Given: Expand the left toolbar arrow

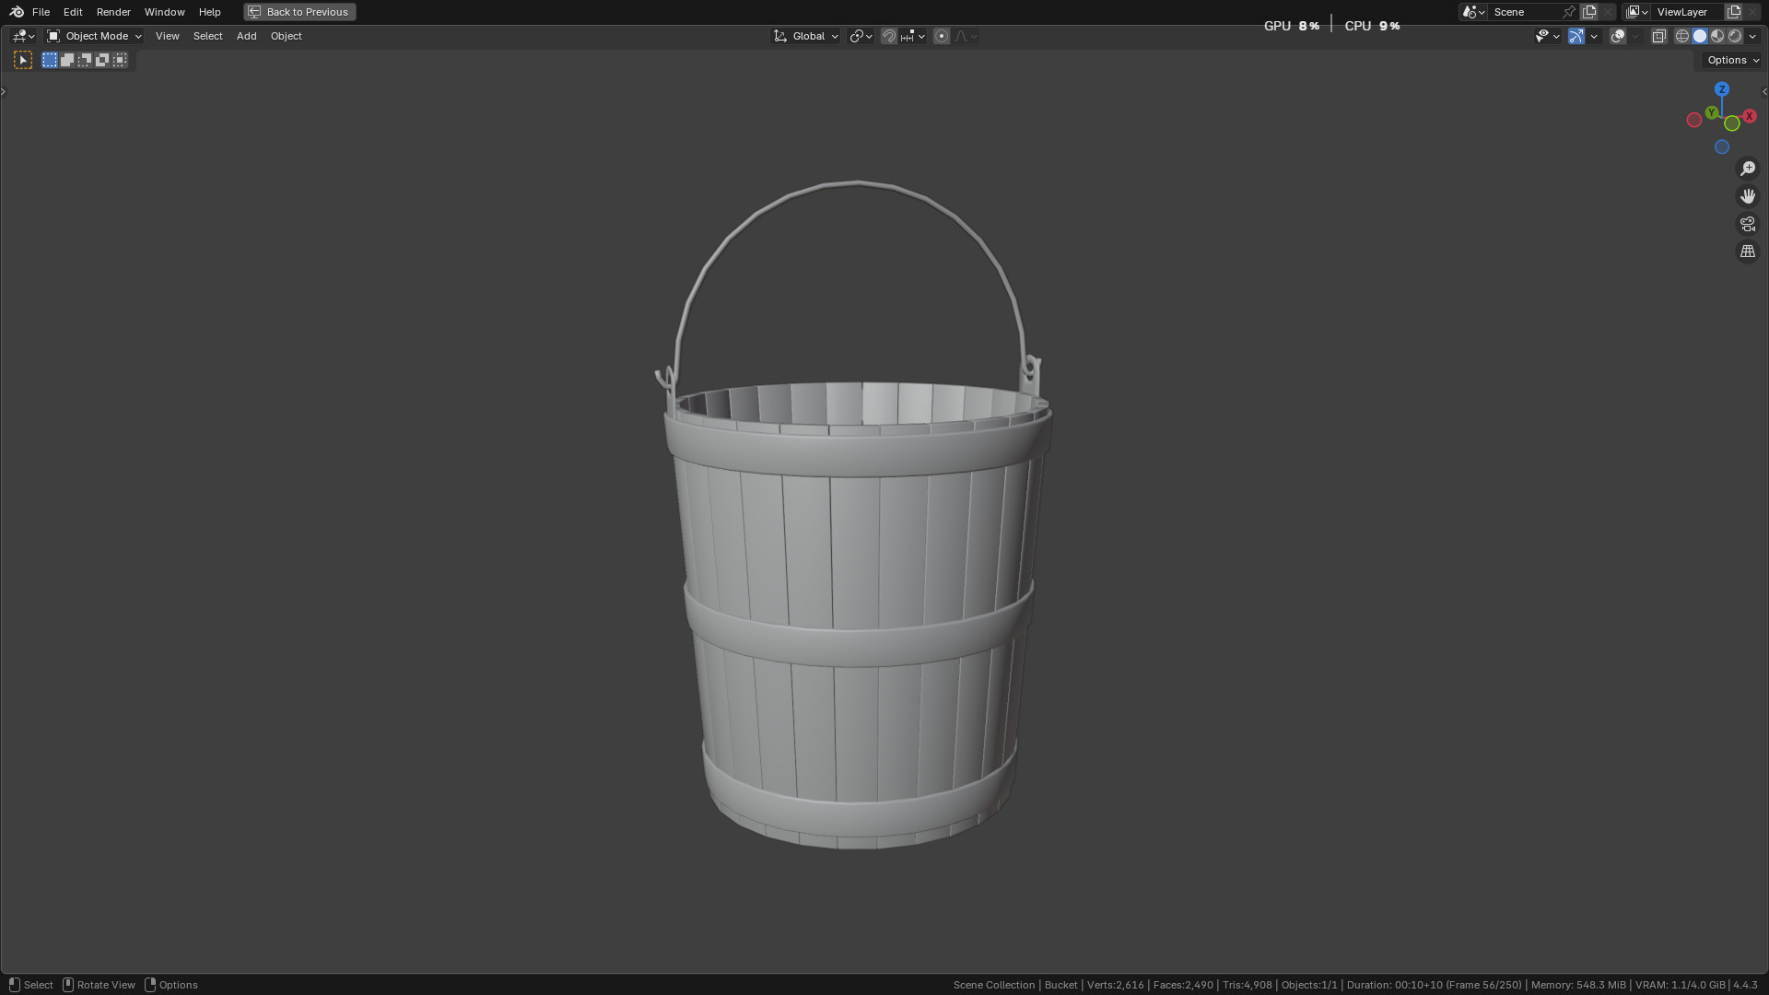Looking at the screenshot, I should coord(4,91).
